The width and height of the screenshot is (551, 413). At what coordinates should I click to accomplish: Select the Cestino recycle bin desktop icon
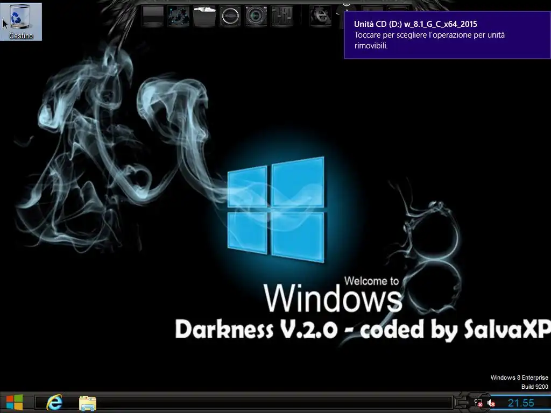[x=21, y=22]
